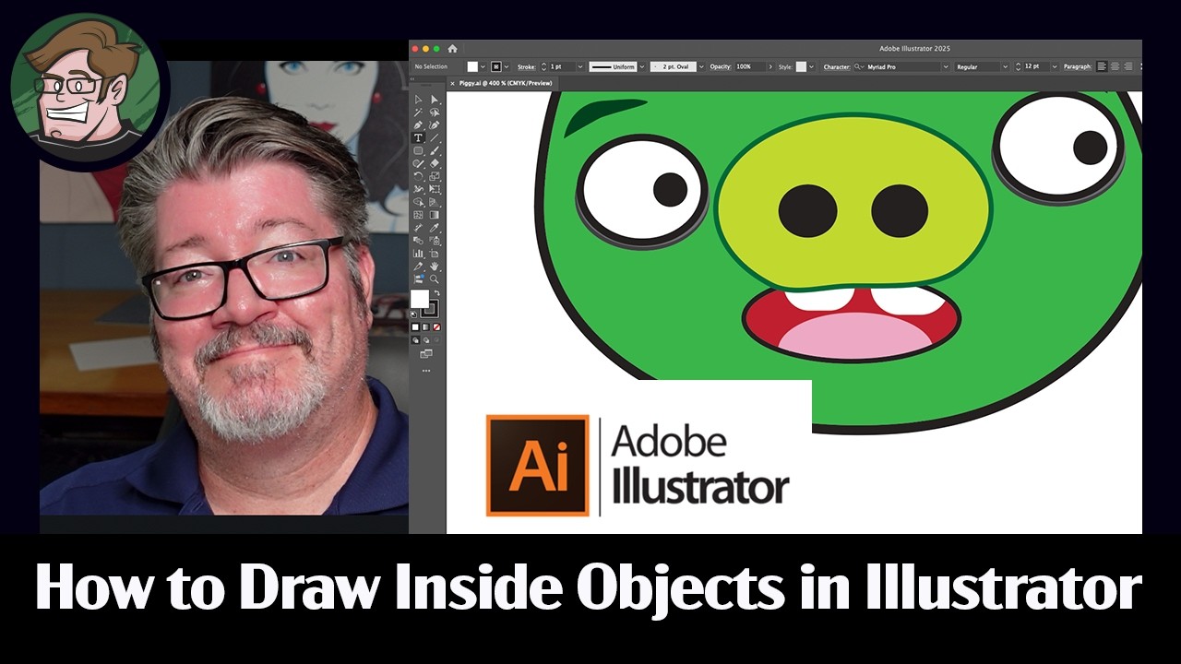Viewport: 1181px width, 664px height.
Task: Collapse the toolbar double arrow
Action: [412, 79]
